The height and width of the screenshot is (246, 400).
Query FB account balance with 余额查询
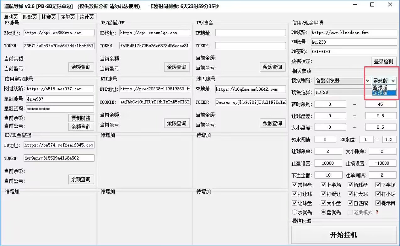pyautogui.click(x=81, y=67)
